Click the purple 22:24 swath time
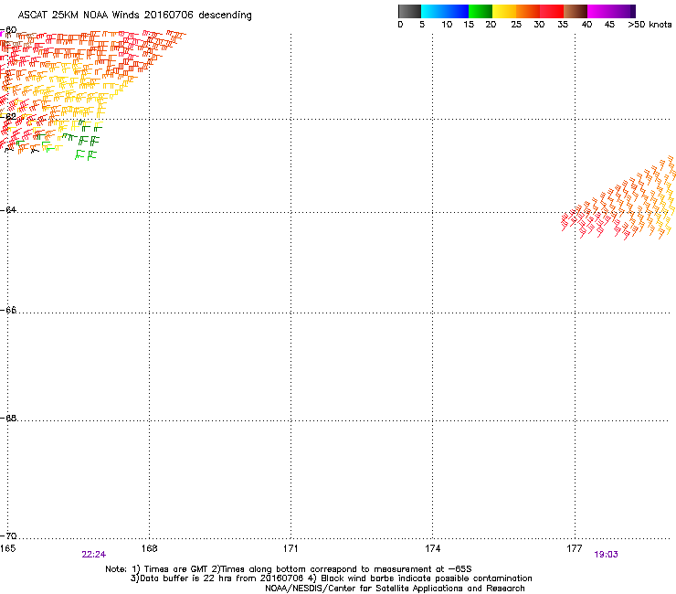The image size is (676, 594). click(93, 555)
